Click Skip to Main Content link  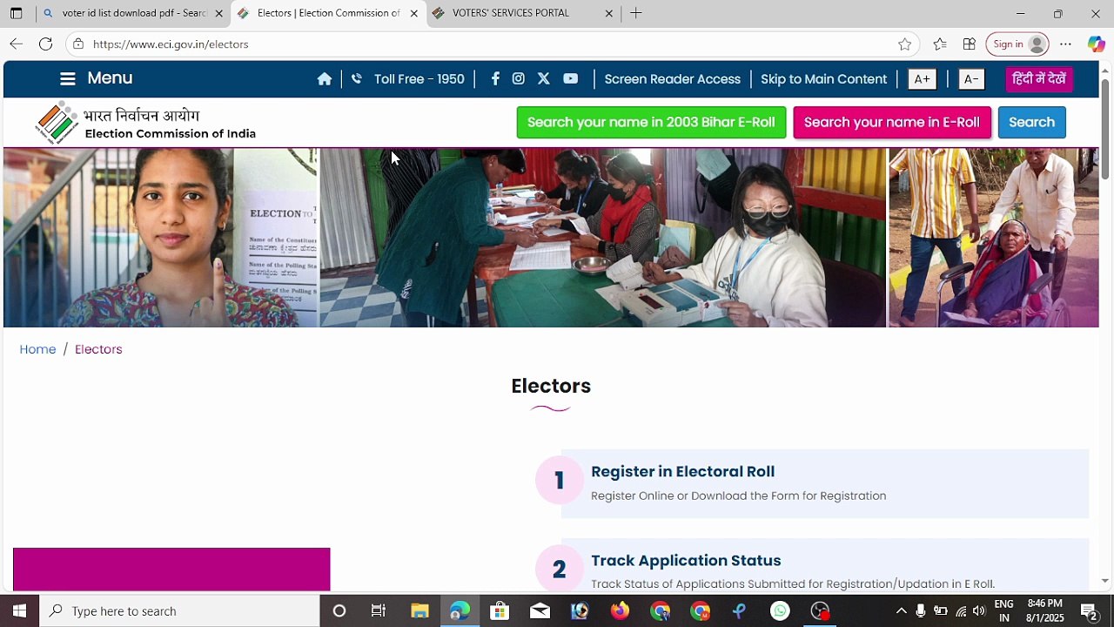(823, 79)
